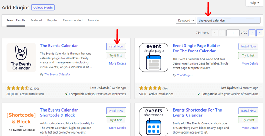The height and width of the screenshot is (136, 265).
Task: Install Event Single Page Builder plugin
Action: [248, 46]
